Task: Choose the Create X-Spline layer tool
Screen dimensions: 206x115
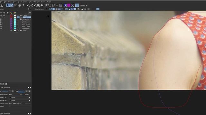Action: click(28, 5)
